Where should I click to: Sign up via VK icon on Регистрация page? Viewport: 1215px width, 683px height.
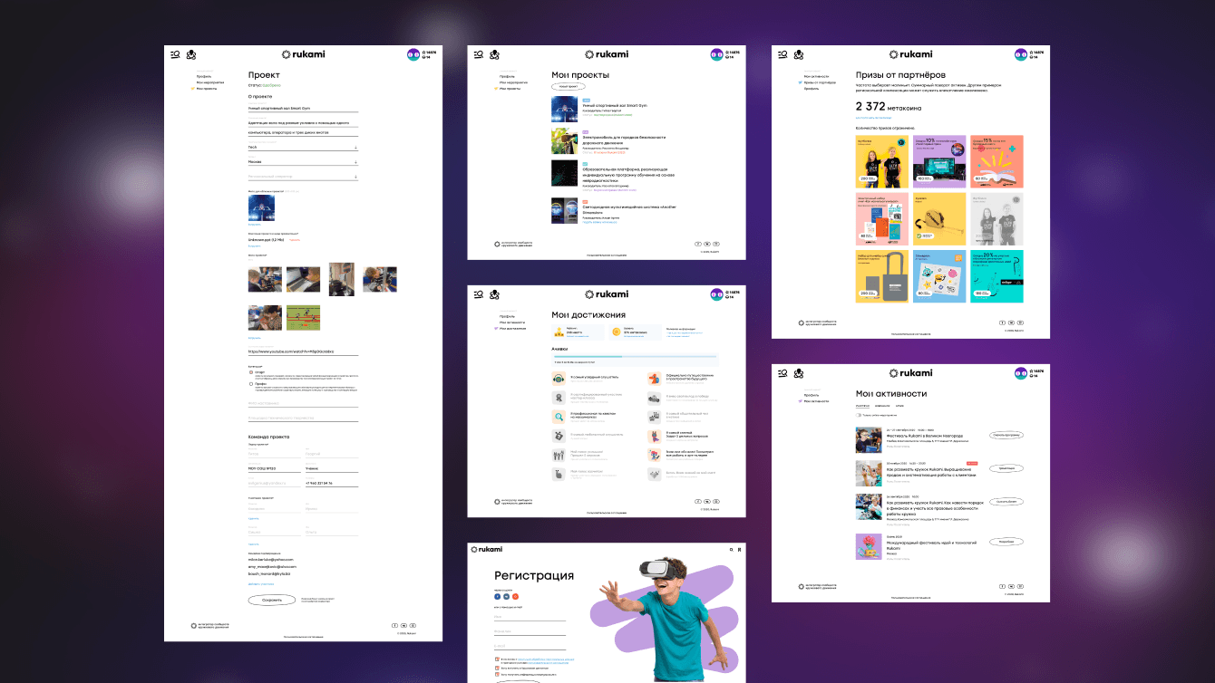506,597
